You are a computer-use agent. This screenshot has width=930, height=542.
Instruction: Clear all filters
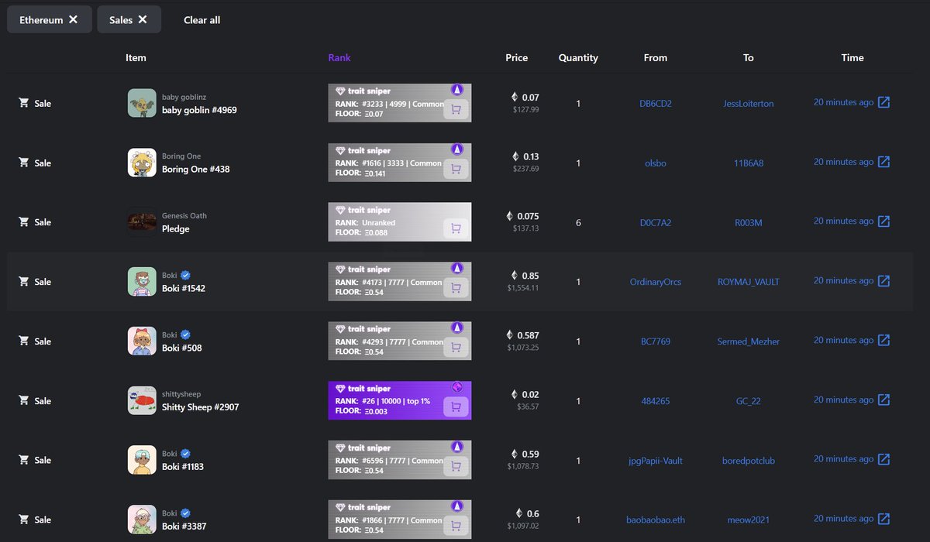tap(201, 20)
